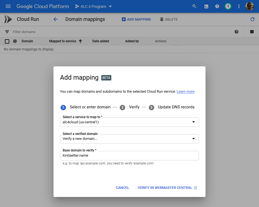
Task: Open the user account avatar
Action: 249,6
